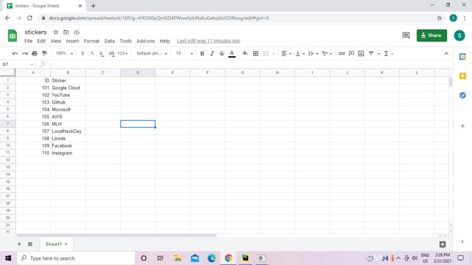472x265 pixels.
Task: Open the Sheet1 tab
Action: pos(56,244)
